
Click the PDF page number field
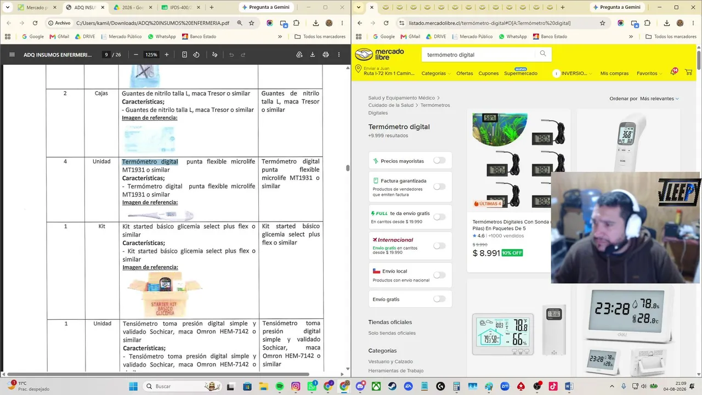pyautogui.click(x=106, y=55)
